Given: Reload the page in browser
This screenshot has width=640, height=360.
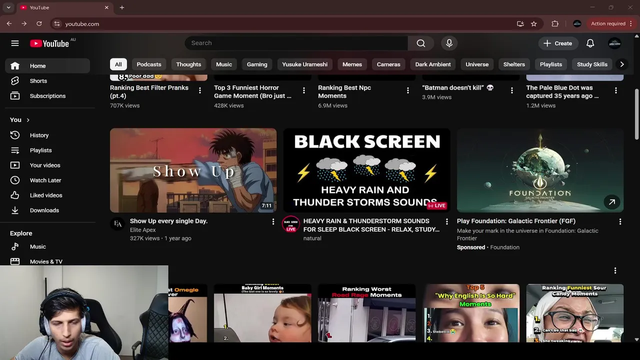Looking at the screenshot, I should point(39,23).
